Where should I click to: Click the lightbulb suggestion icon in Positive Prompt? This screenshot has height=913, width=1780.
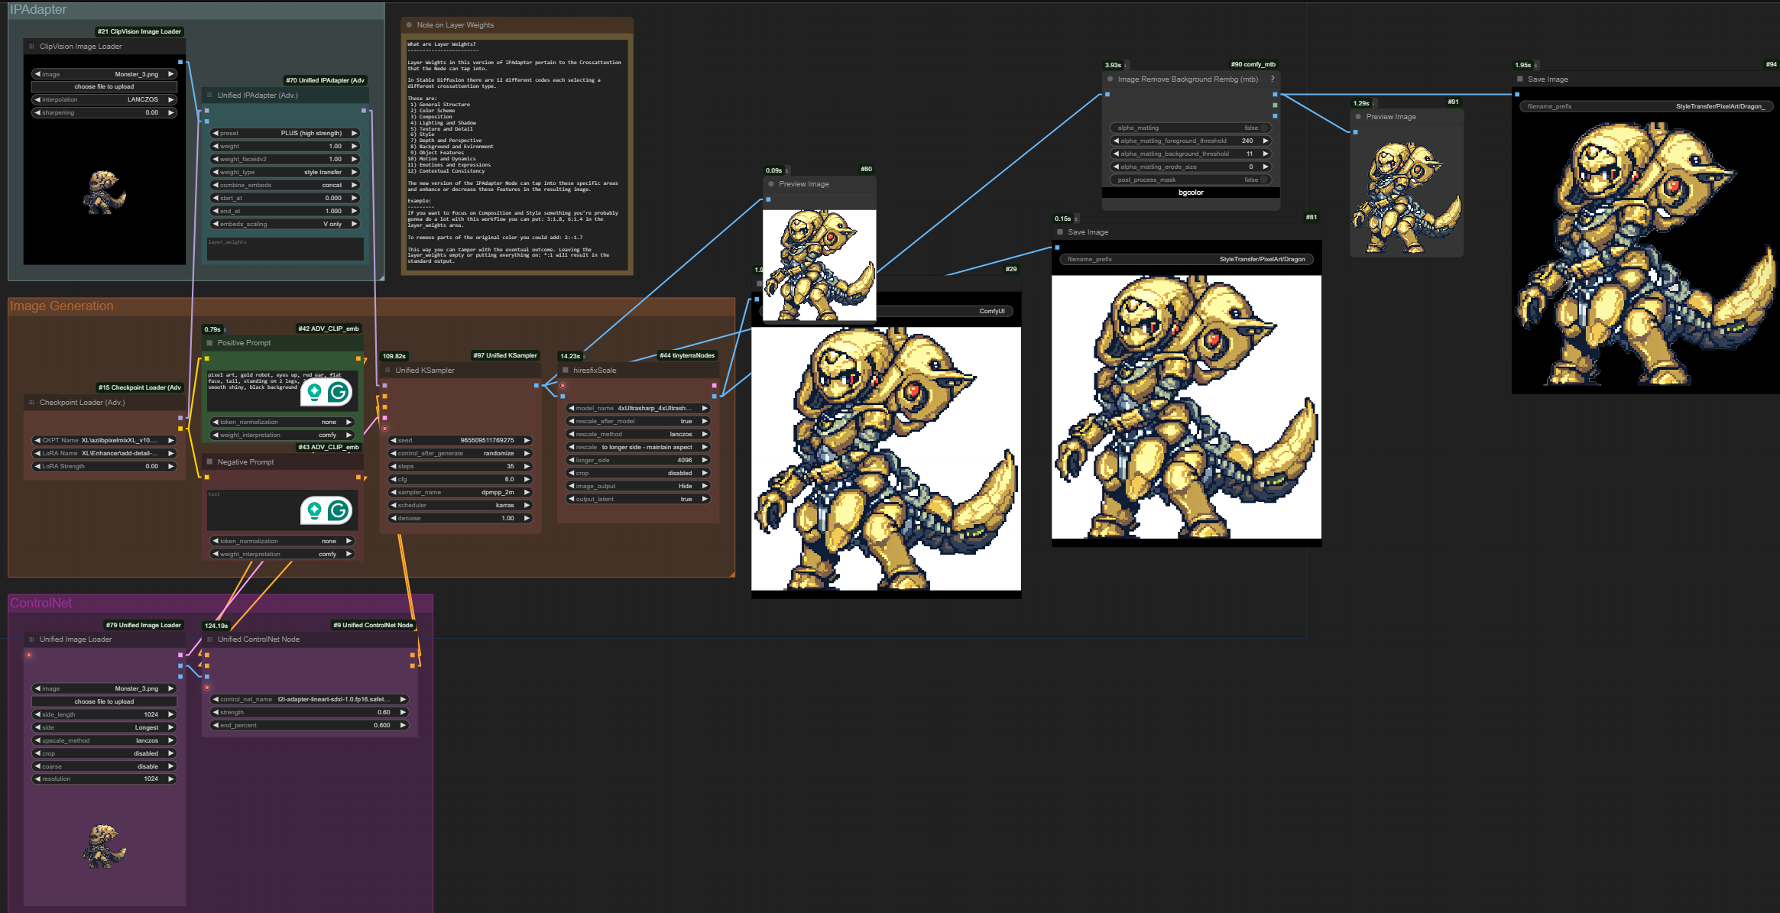click(x=314, y=392)
